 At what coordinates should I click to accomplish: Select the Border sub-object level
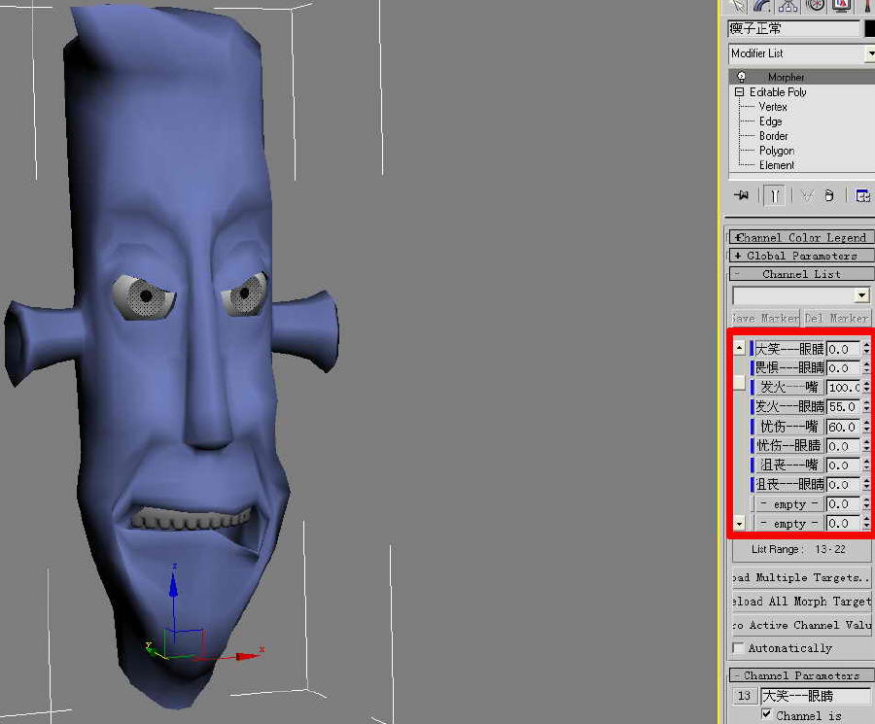774,135
